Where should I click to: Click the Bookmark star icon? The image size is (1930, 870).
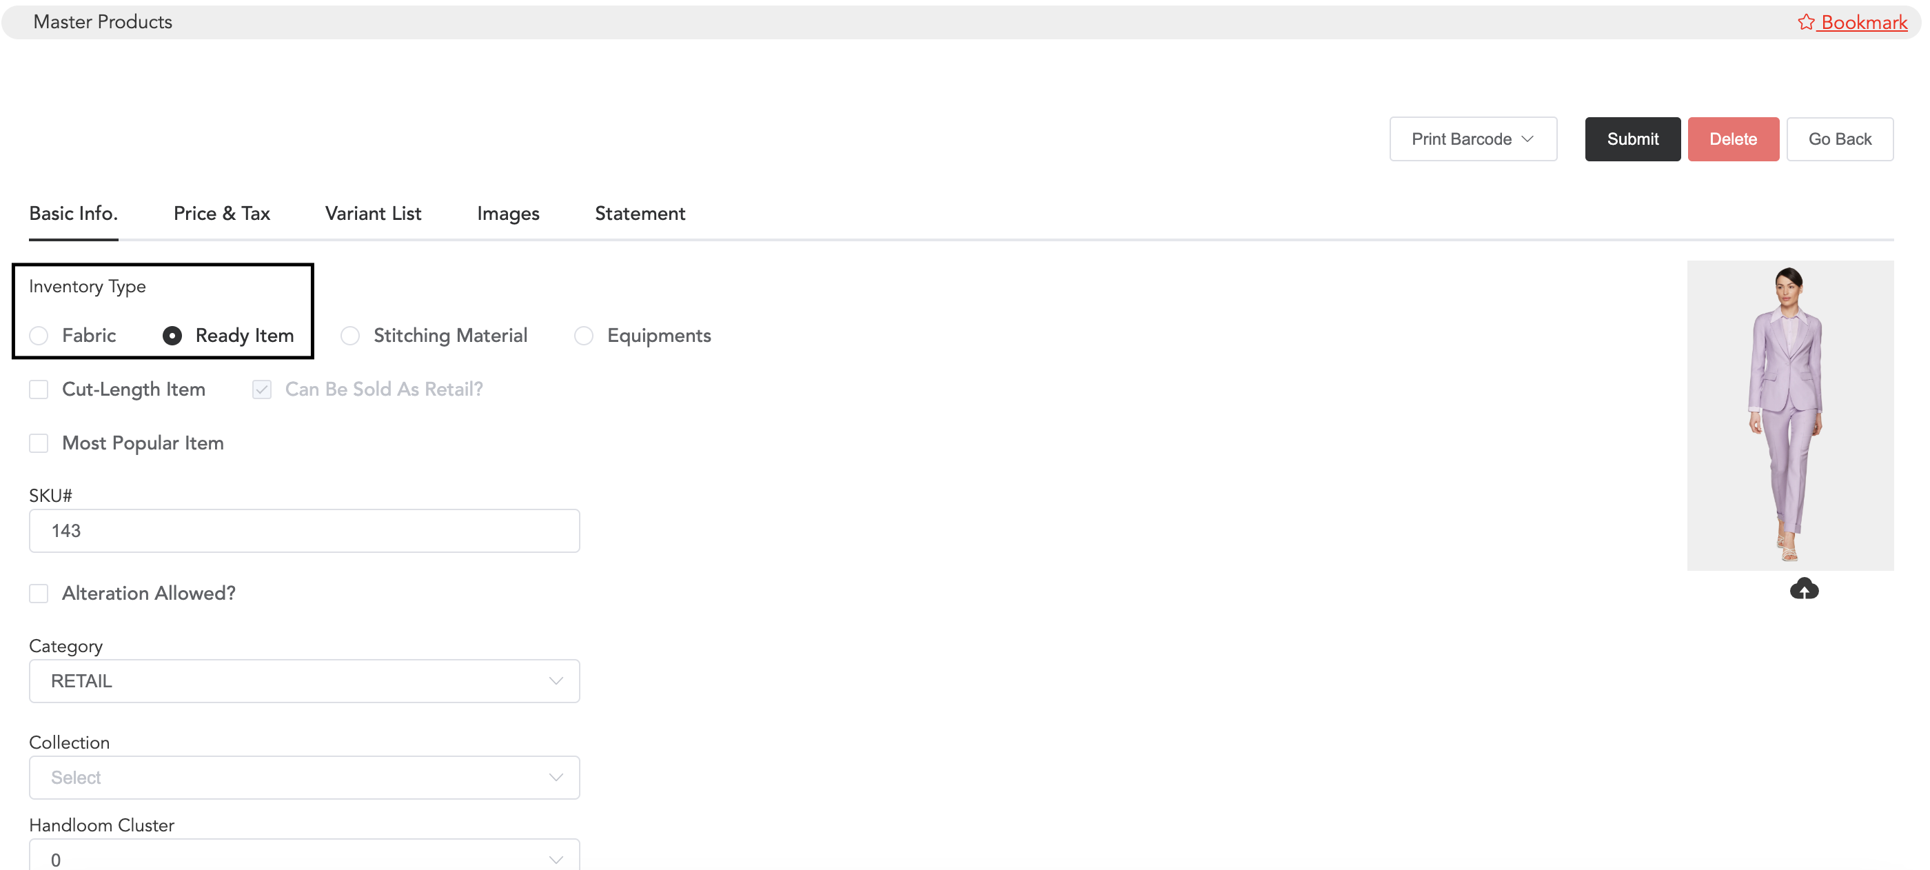(1806, 23)
